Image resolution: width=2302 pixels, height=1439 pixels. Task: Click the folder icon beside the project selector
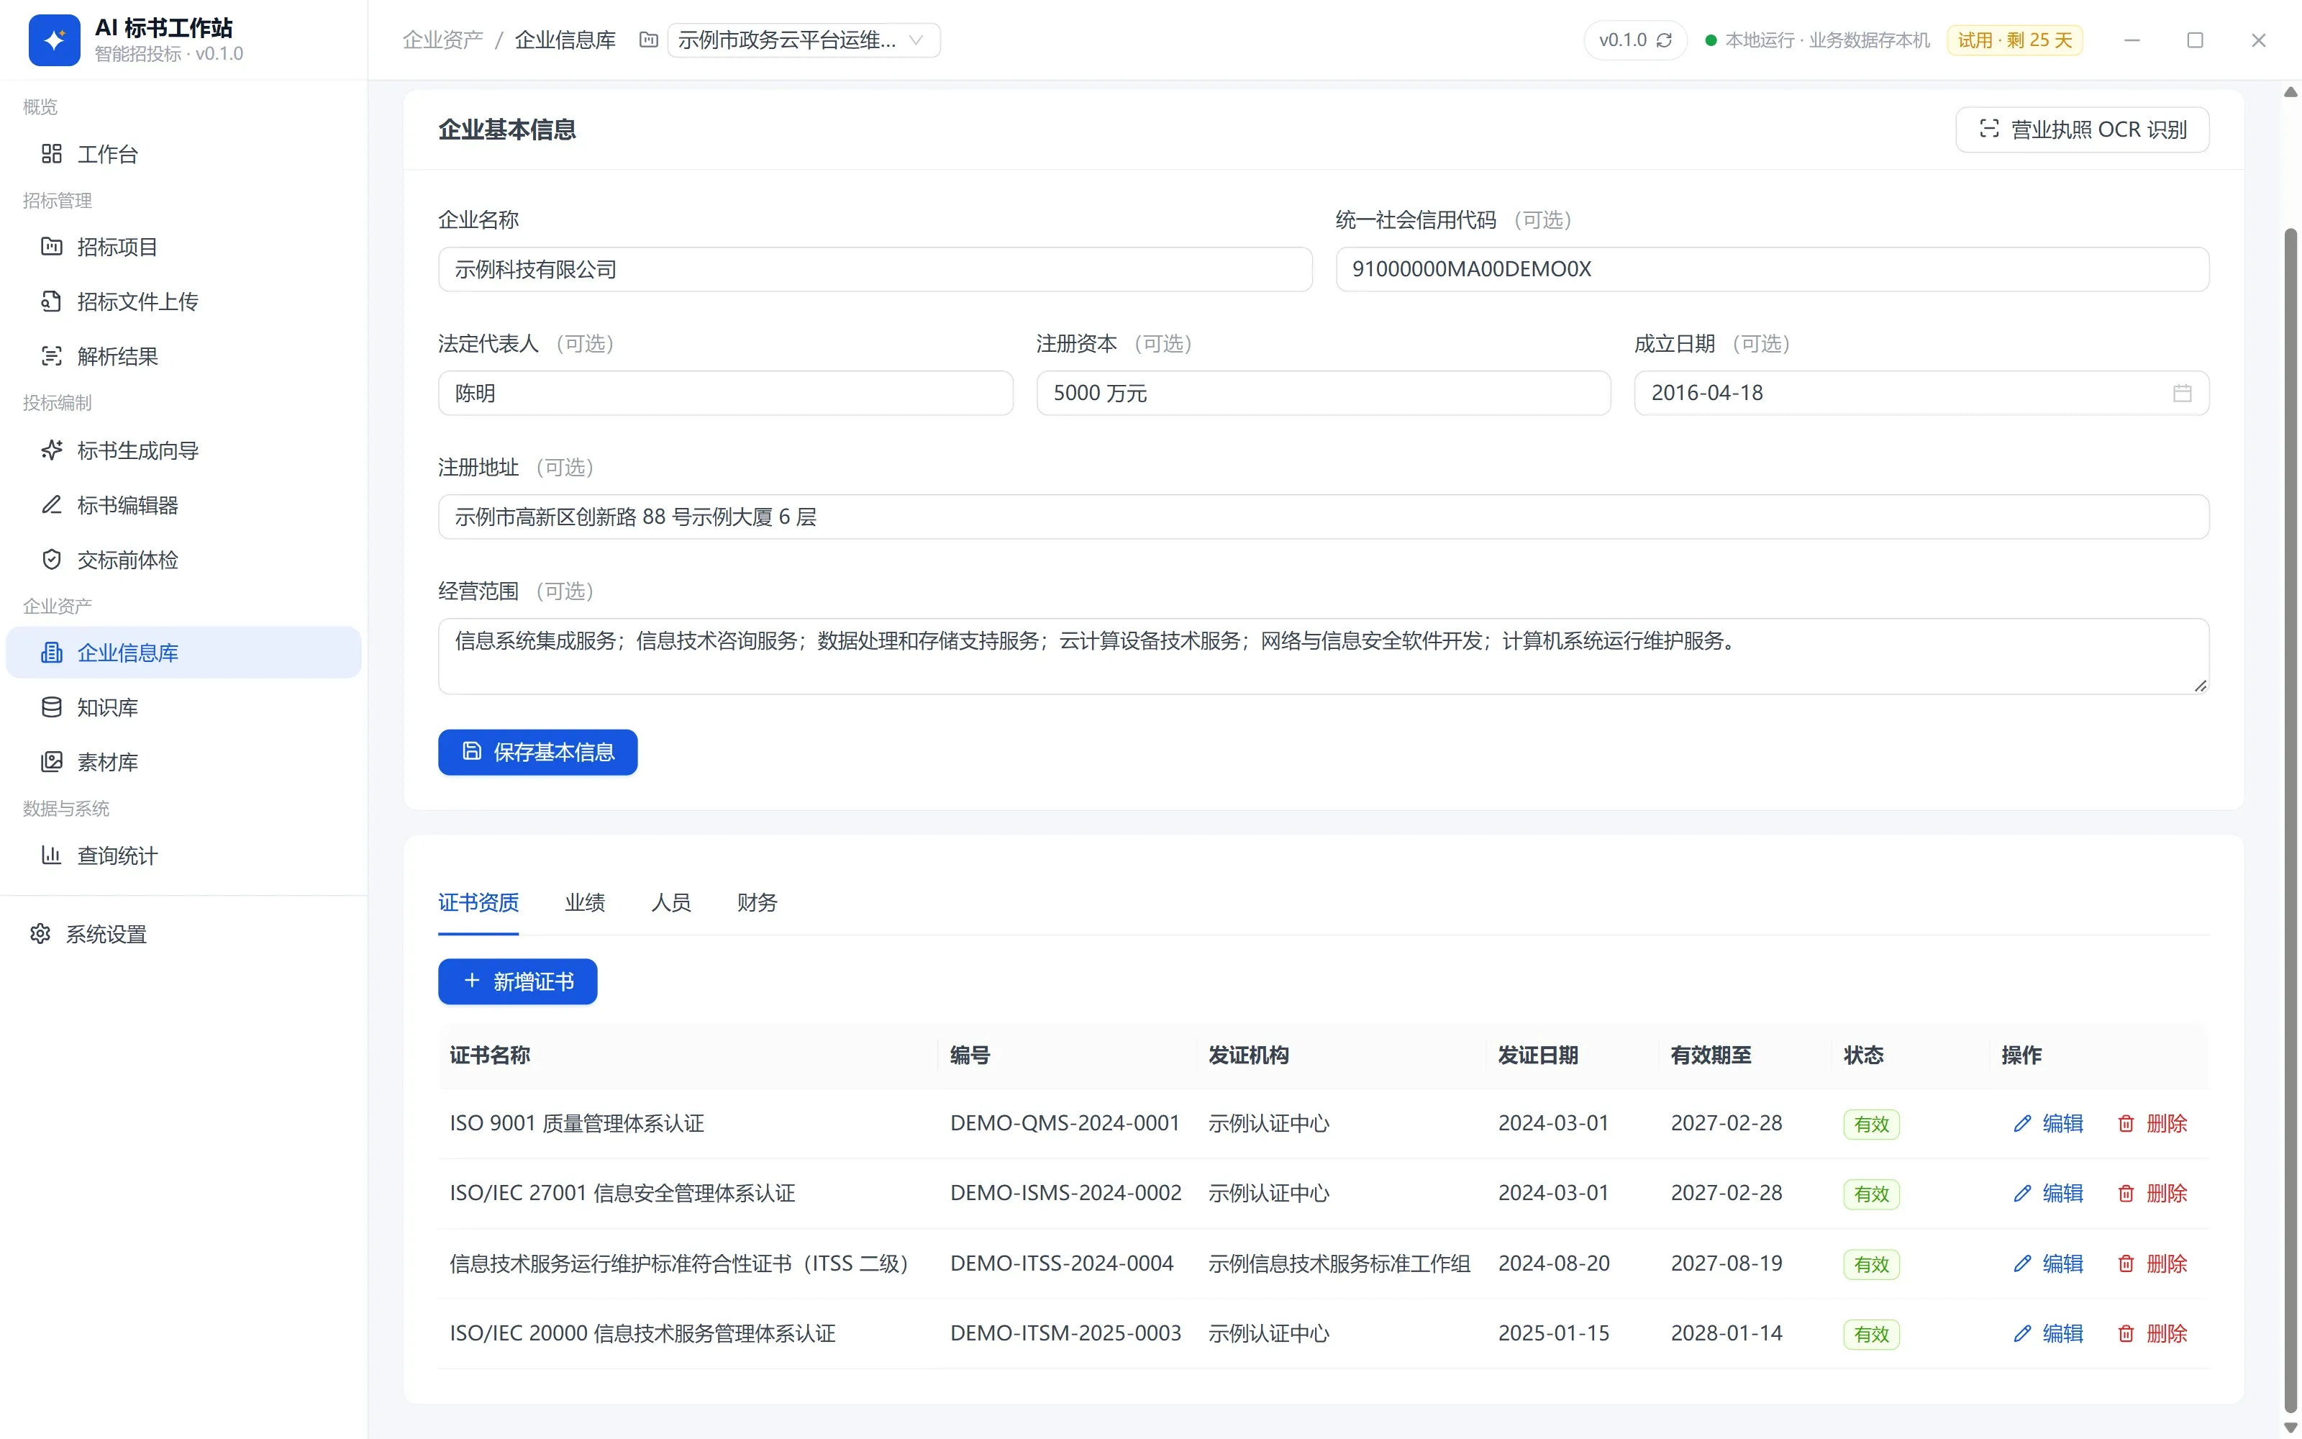click(649, 40)
